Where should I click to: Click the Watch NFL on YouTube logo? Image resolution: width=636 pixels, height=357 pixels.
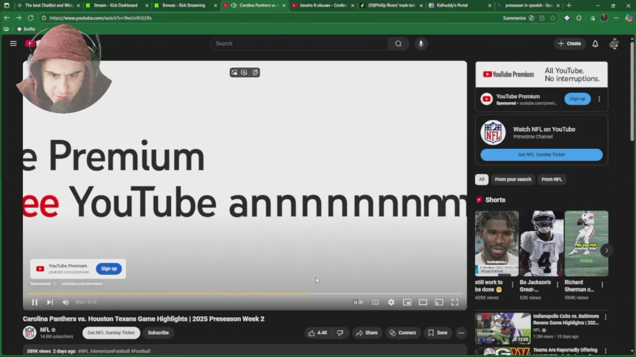[x=493, y=132]
